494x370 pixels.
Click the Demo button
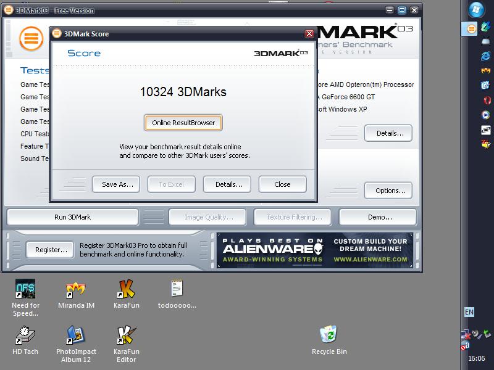(378, 217)
